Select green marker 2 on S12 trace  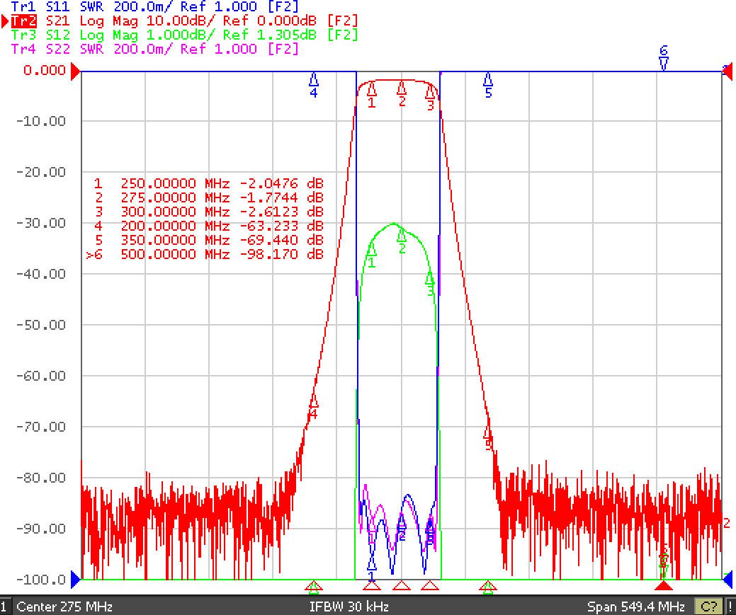pyautogui.click(x=402, y=241)
